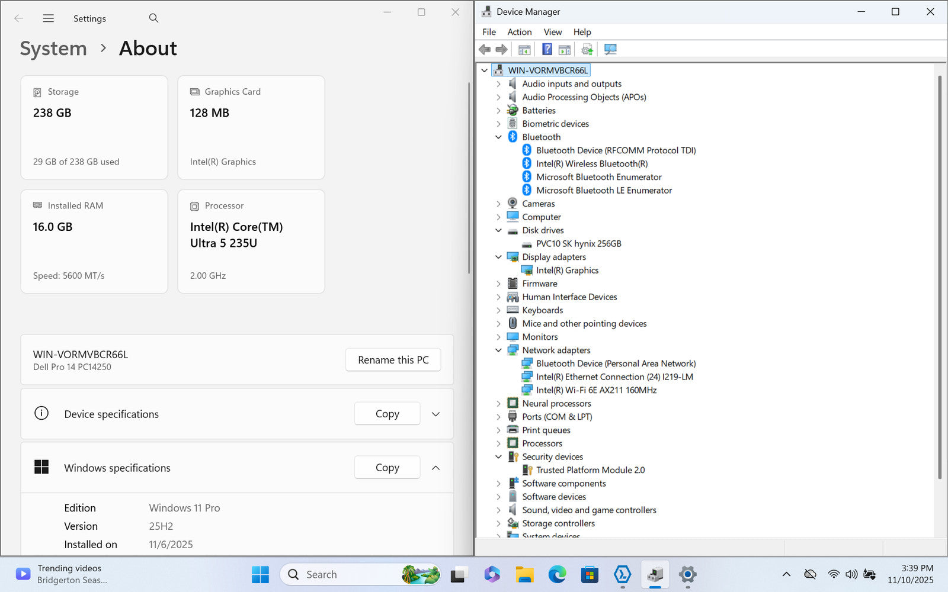This screenshot has height=592, width=948.
Task: Click the Settings search magnifier icon
Action: [153, 18]
